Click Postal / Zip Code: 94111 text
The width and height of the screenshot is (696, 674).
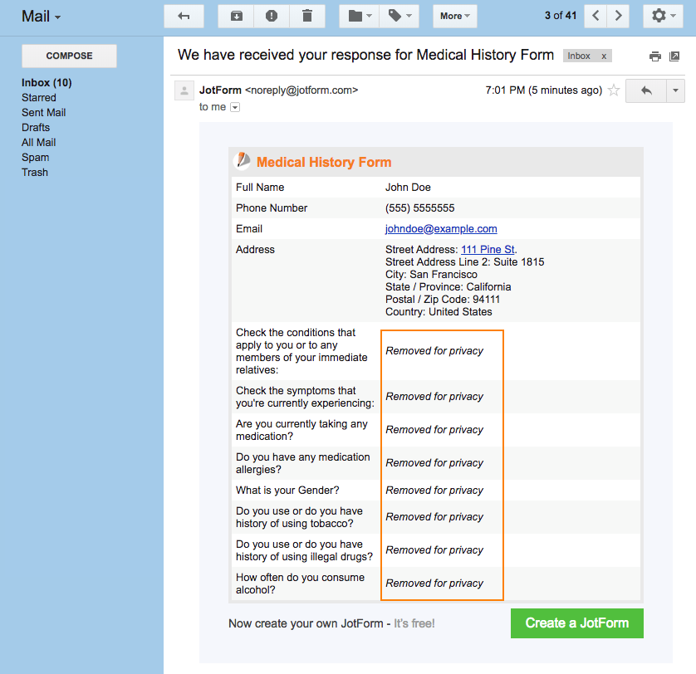(443, 300)
